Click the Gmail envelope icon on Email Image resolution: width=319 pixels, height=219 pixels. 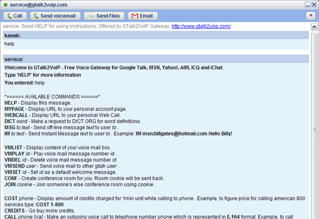coord(135,16)
